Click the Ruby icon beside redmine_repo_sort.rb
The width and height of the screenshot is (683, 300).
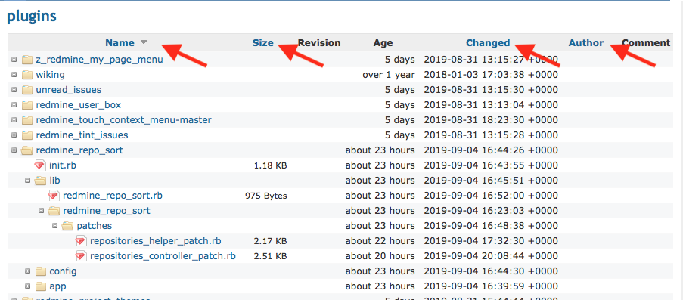[x=54, y=196]
